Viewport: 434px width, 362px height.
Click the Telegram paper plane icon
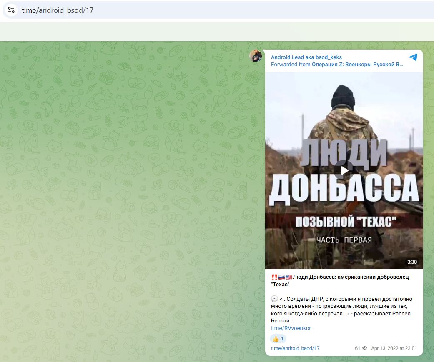pyautogui.click(x=413, y=57)
